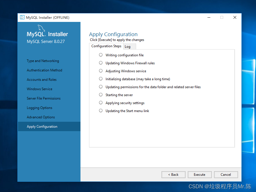Click the MySQL dolphin logo in sidebar
The image size is (256, 192).
pos(41,28)
